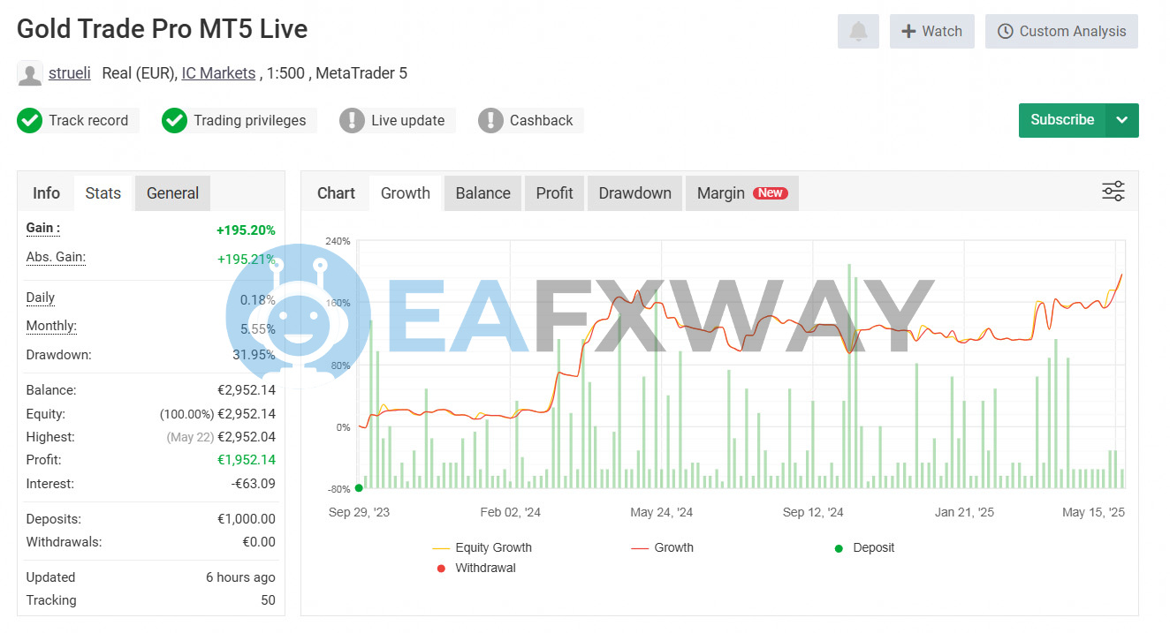Screen dimensions: 1170x633
Task: Click the Interest value -€63.09
Action: (x=254, y=484)
